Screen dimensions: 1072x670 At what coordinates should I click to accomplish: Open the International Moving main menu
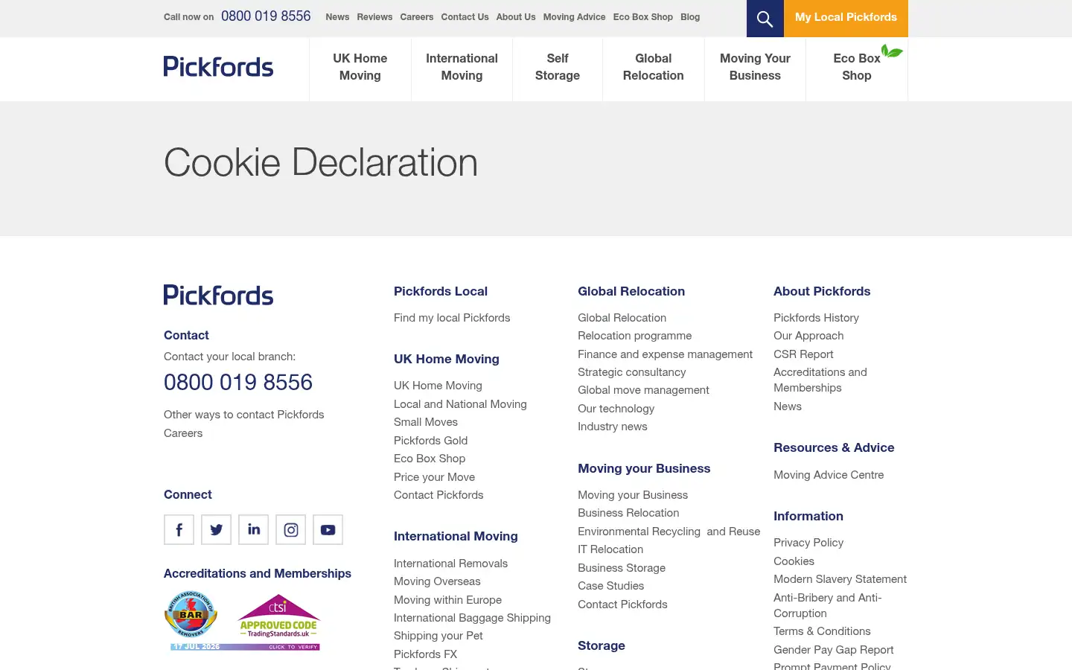[462, 67]
